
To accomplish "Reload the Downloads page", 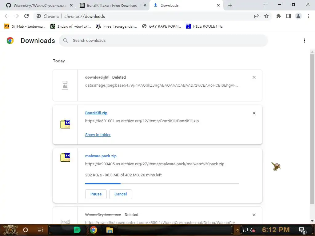I will [26, 16].
